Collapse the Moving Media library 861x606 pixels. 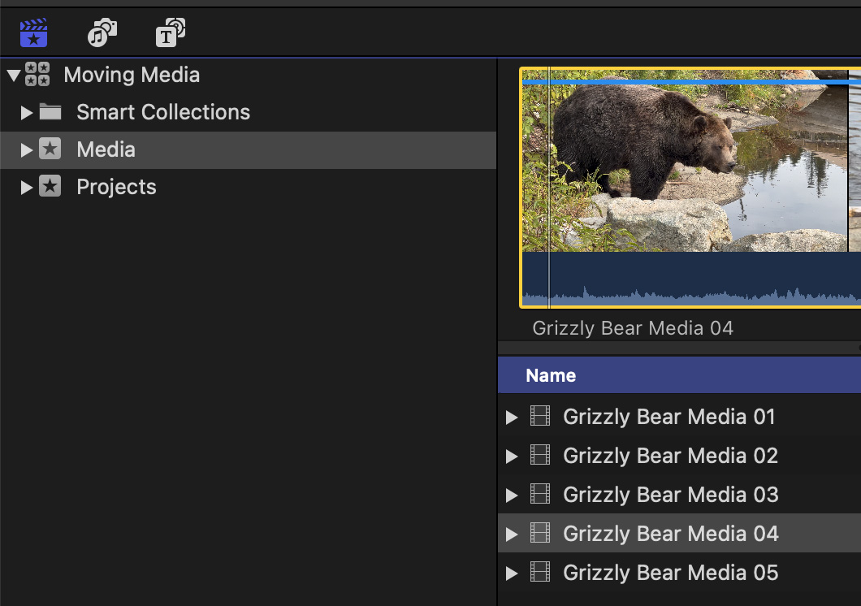[x=13, y=76]
